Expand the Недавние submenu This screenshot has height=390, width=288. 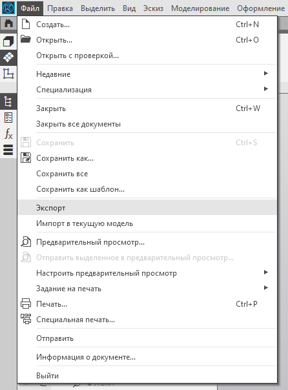[147, 74]
